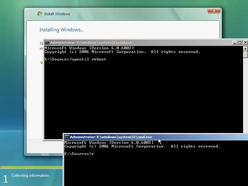Click the copyright line in background cmd window
248x186 pixels.
(x=122, y=52)
